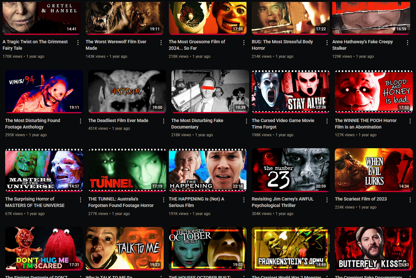
Task: Open options menu for THE HAPPENING video
Action: (x=244, y=200)
